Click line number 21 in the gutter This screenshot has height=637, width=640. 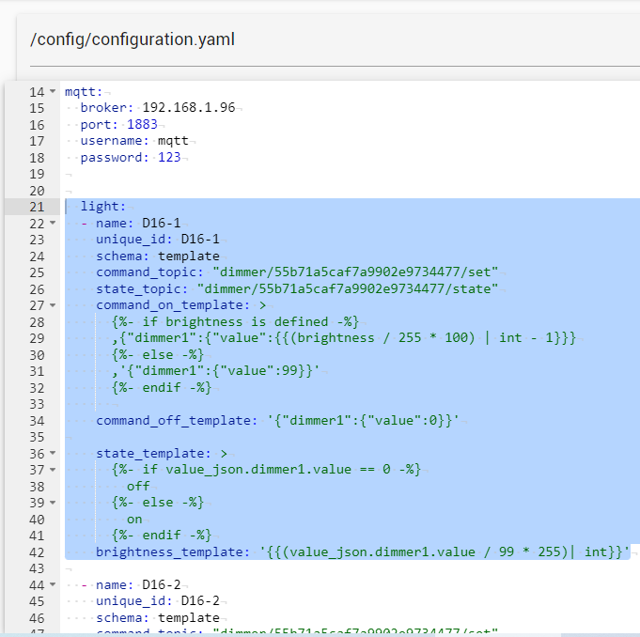pos(37,207)
